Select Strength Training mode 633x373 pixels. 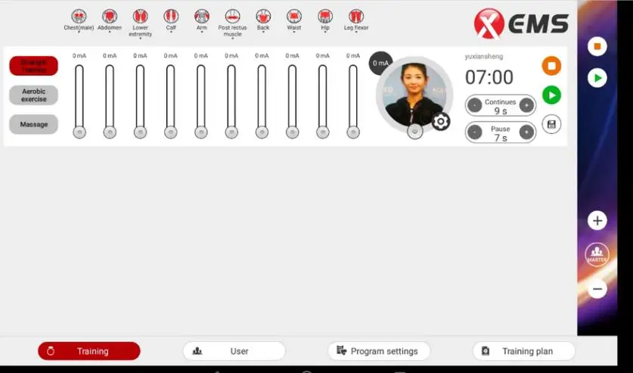tap(34, 66)
